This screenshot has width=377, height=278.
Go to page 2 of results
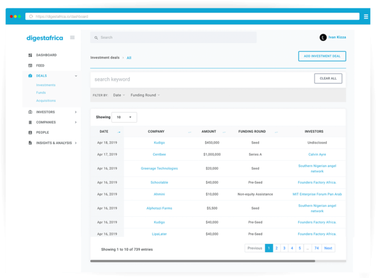coord(276,248)
